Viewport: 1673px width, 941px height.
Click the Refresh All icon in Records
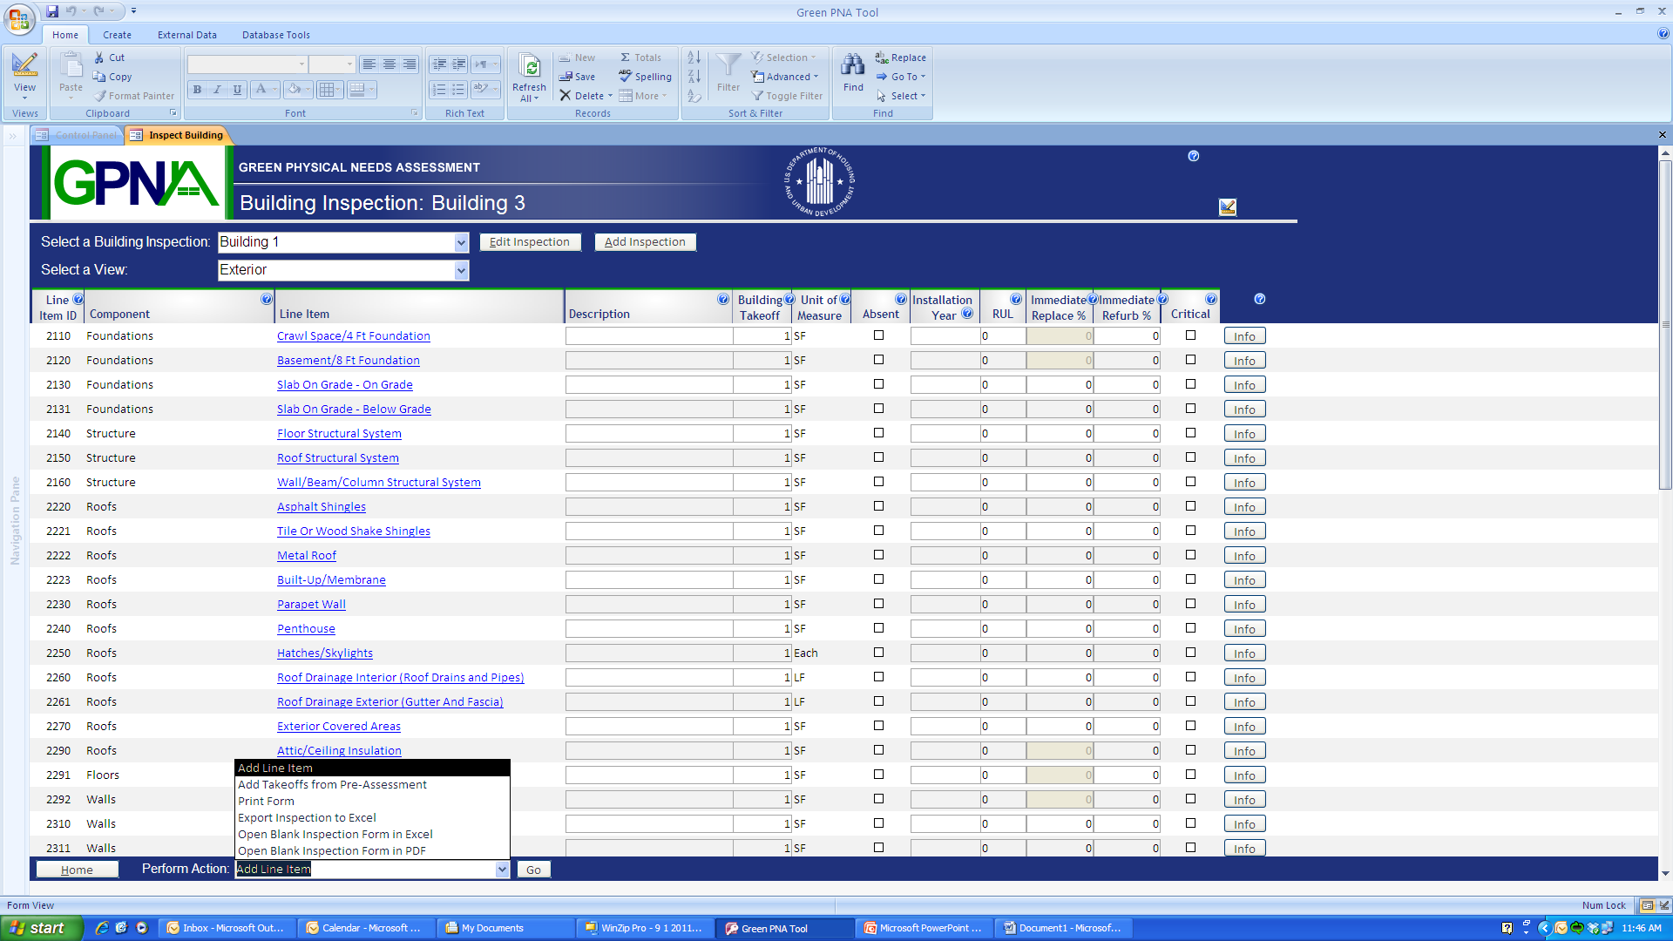[x=529, y=68]
